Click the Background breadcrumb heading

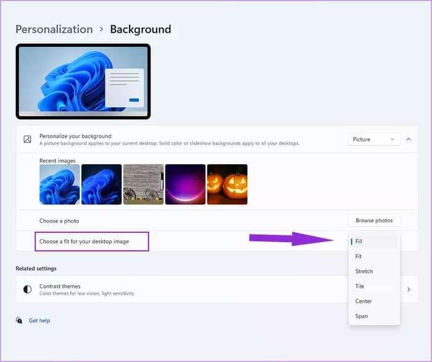141,29
